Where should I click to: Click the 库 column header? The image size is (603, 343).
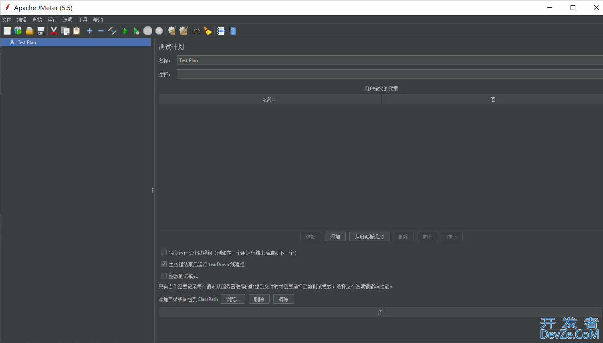click(x=381, y=313)
